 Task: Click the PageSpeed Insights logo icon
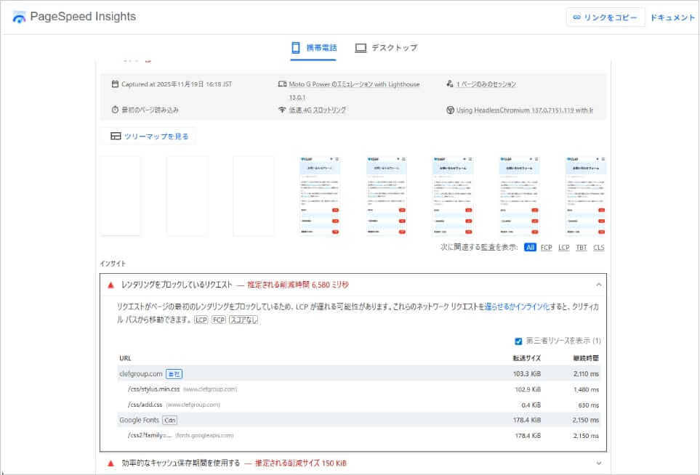coord(19,16)
